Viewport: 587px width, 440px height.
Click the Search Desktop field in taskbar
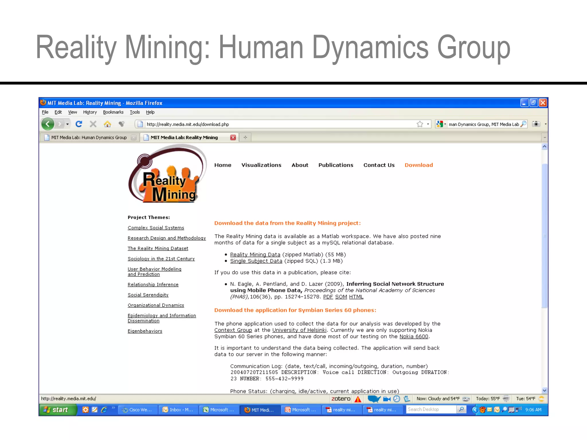(x=431, y=409)
